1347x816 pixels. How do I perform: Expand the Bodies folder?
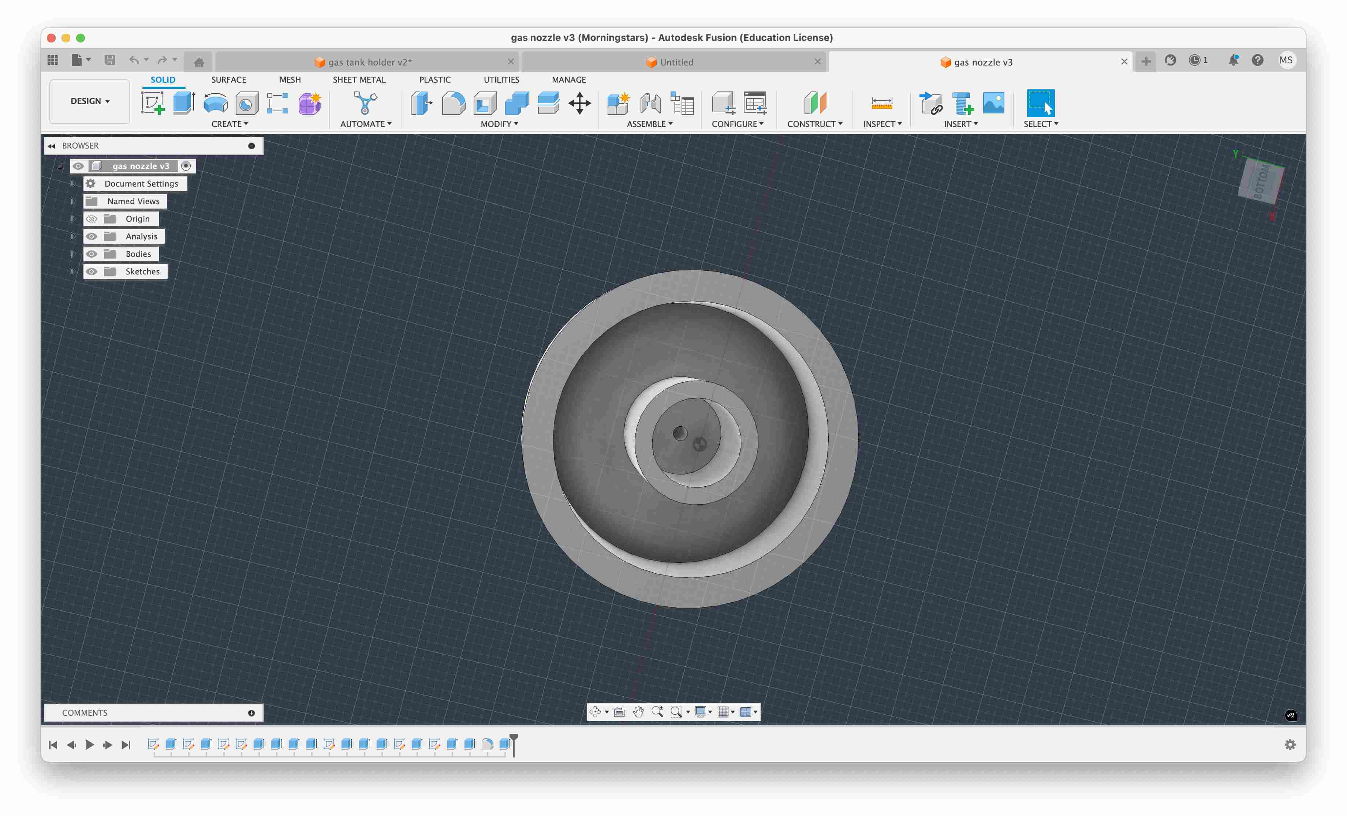point(72,254)
